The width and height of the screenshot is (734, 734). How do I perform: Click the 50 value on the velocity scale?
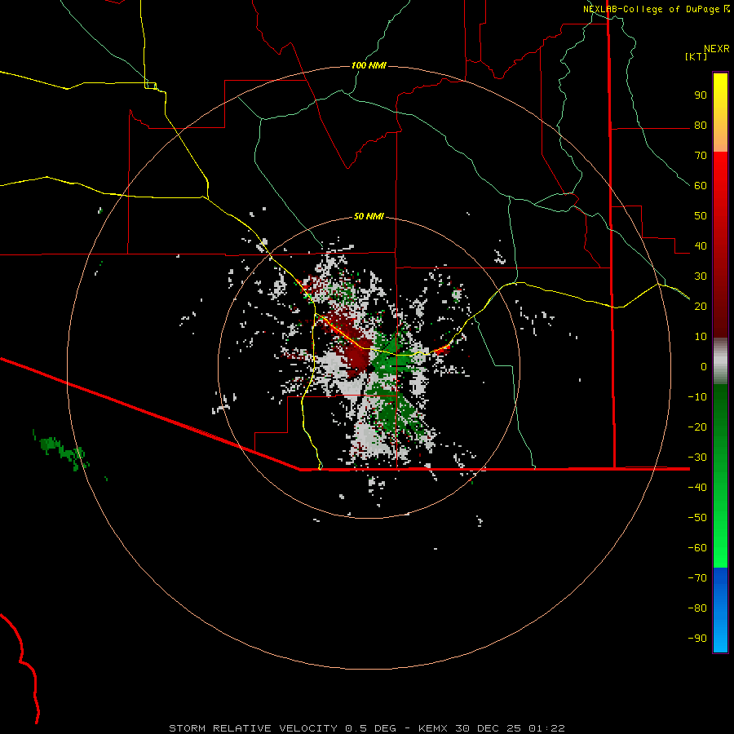pos(701,216)
